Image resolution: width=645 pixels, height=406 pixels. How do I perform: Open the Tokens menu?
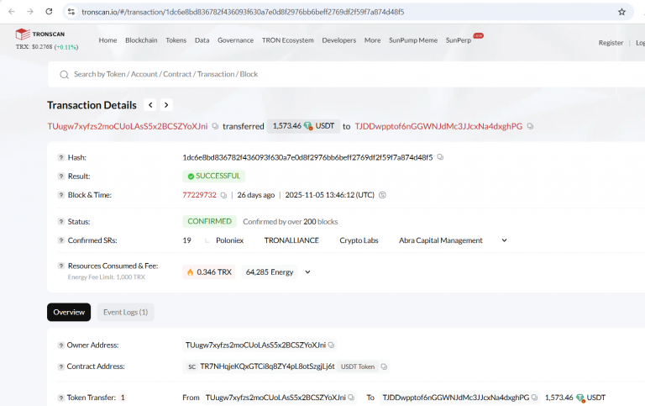176,40
